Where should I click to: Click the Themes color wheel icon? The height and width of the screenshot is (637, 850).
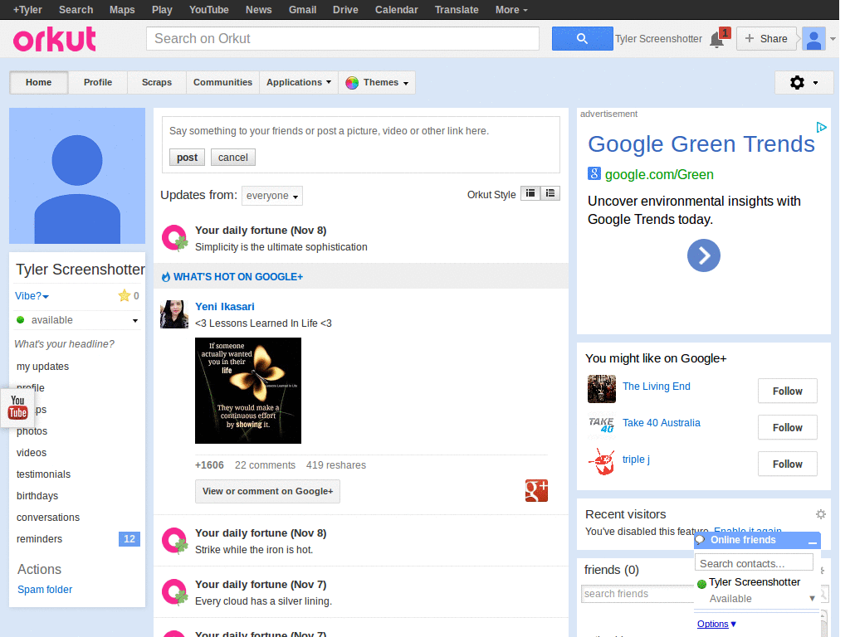pos(352,83)
